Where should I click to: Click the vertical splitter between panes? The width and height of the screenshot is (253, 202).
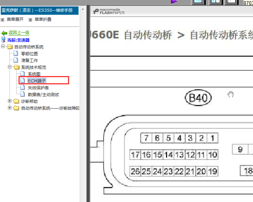pyautogui.click(x=88, y=103)
